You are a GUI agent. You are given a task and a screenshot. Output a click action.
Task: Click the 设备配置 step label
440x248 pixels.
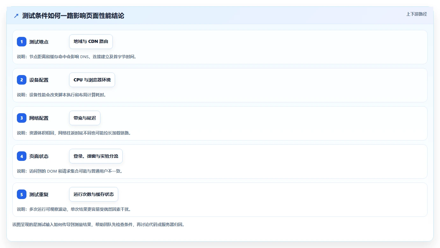point(39,80)
